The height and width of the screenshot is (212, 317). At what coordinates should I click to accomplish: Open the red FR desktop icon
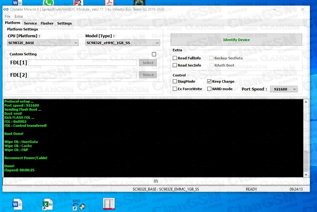(78, 2)
